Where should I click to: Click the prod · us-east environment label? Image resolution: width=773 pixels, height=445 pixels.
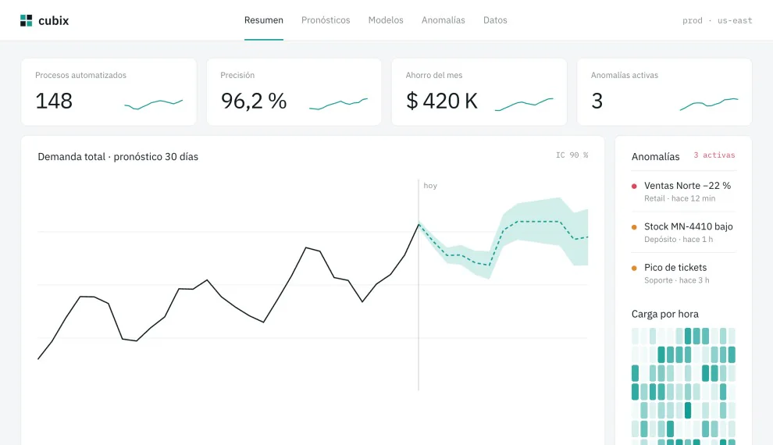[718, 21]
